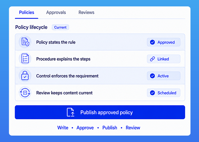
Task: Click the checkmark icon in Scheduled badge
Action: coord(152,93)
